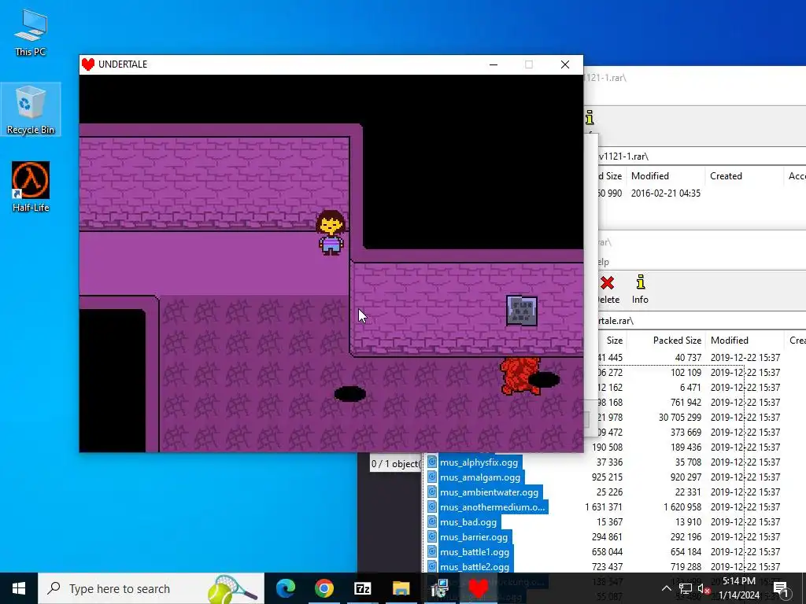Sort by Packed Size column header
The height and width of the screenshot is (604, 806).
[x=677, y=340]
